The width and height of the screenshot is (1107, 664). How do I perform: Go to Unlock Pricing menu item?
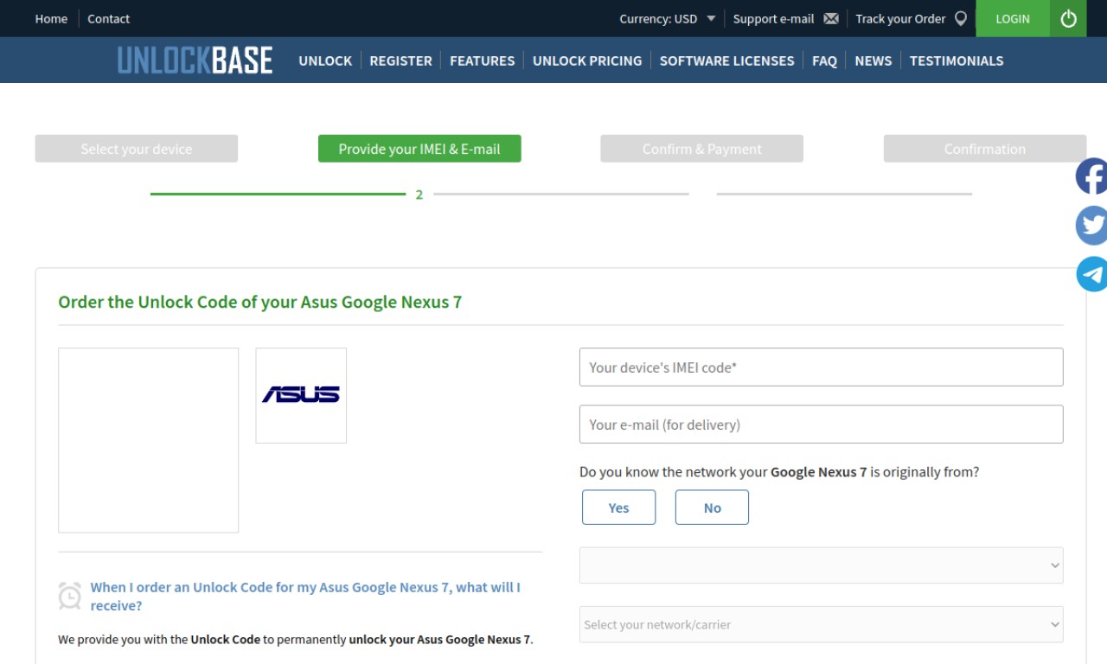click(587, 61)
